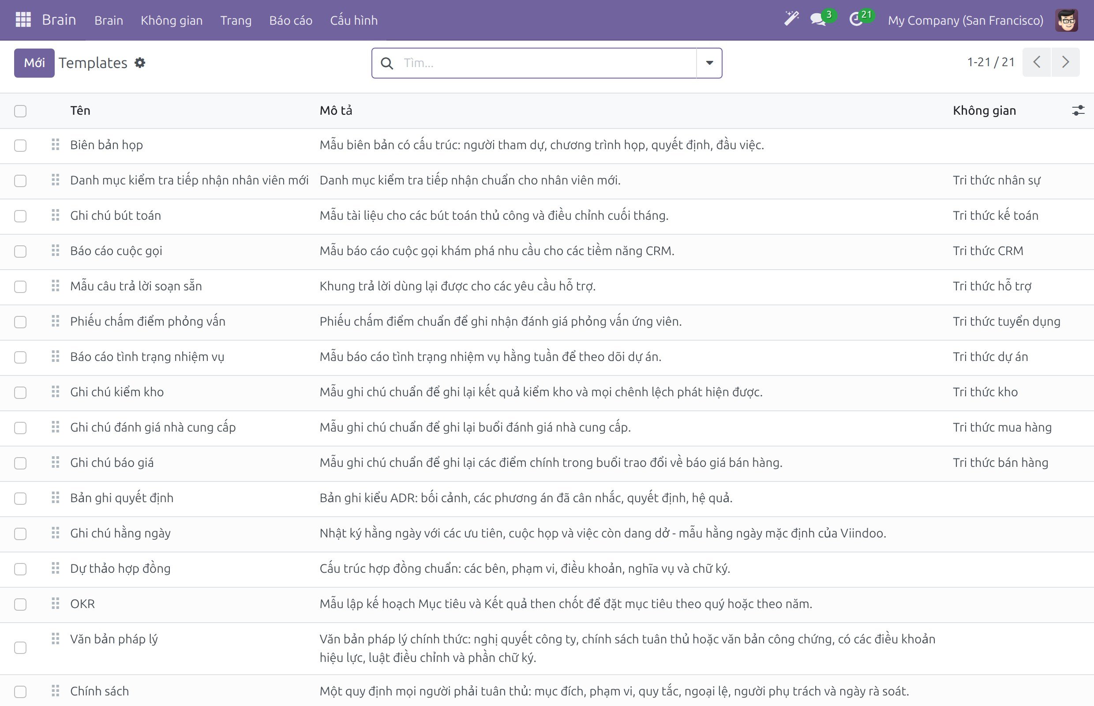
Task: Check the Bản ghi quyết định checkbox
Action: (20, 498)
